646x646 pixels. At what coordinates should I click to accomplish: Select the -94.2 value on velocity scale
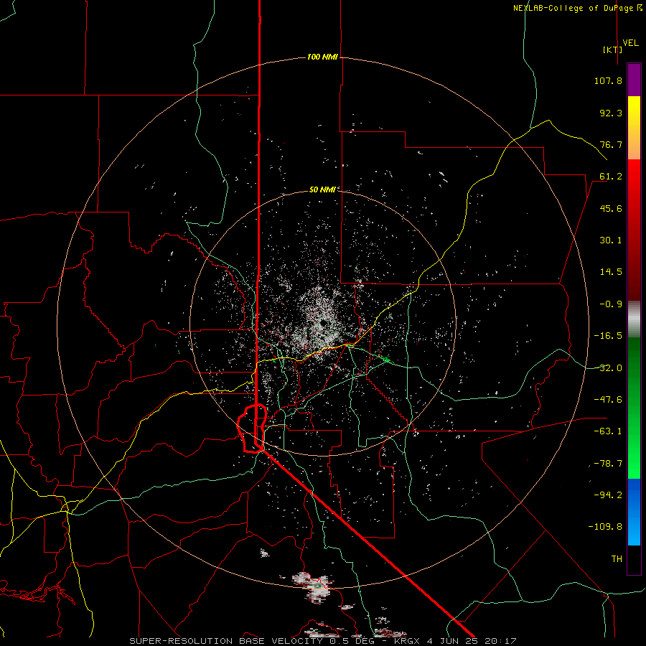pos(608,495)
